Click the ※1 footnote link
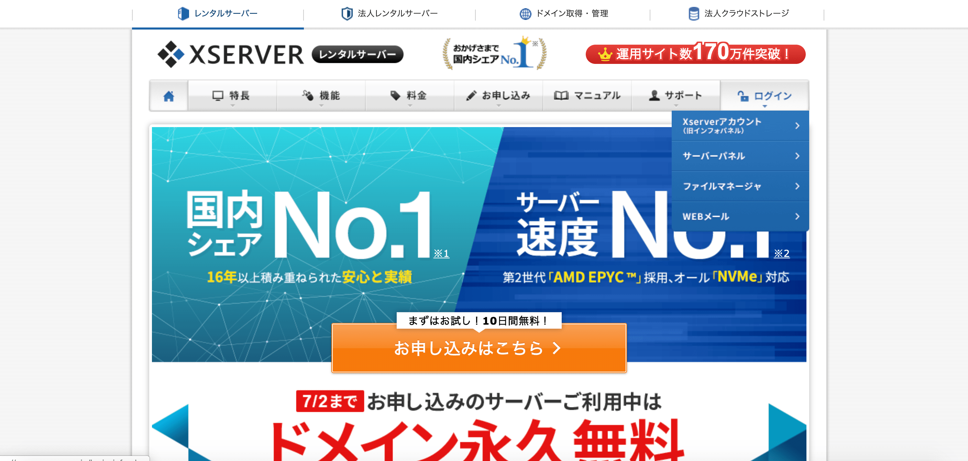This screenshot has width=968, height=461. pyautogui.click(x=441, y=254)
